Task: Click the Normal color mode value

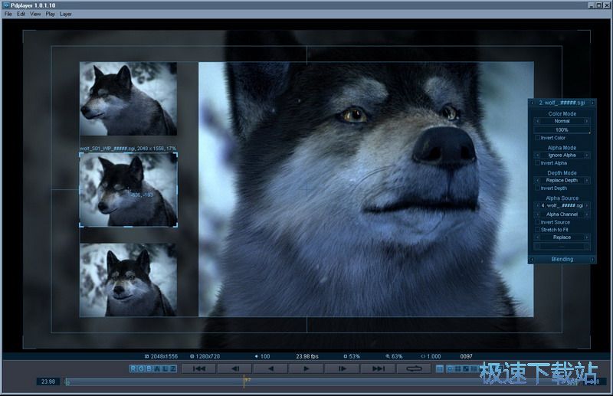Action: point(562,121)
